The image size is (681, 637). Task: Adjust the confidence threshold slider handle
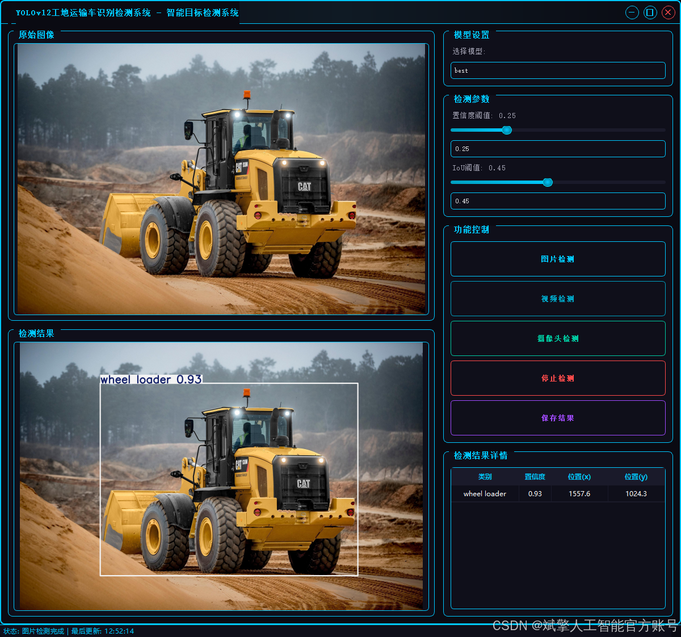507,130
